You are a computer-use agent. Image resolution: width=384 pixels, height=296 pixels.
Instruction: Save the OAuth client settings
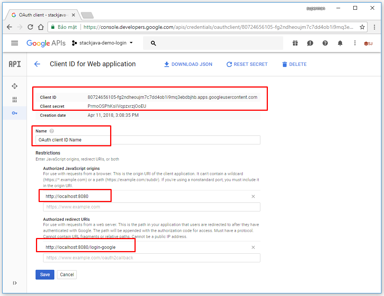click(x=45, y=274)
